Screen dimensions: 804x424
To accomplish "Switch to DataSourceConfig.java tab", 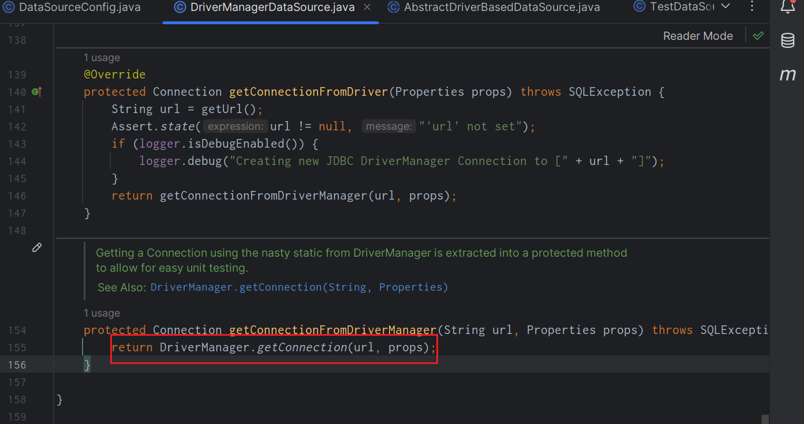I will coord(79,7).
